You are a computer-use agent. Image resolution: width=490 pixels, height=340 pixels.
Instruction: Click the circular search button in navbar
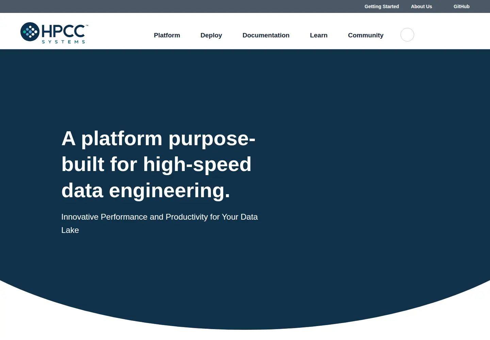point(407,35)
